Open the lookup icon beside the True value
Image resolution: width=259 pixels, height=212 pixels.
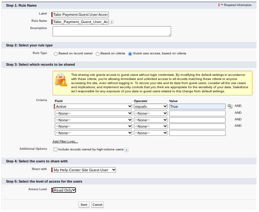pos(230,106)
